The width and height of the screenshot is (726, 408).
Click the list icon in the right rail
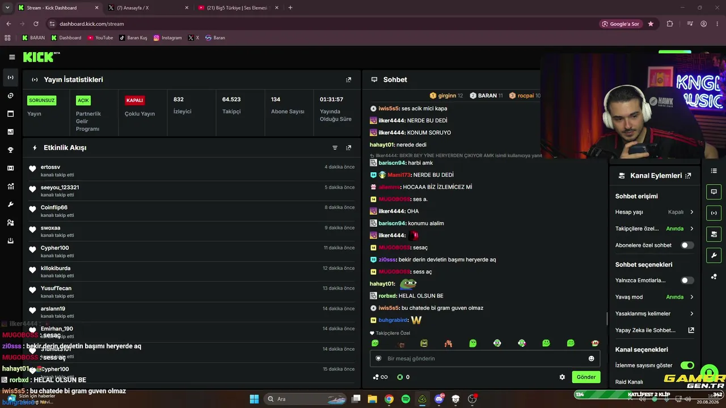pos(714,171)
